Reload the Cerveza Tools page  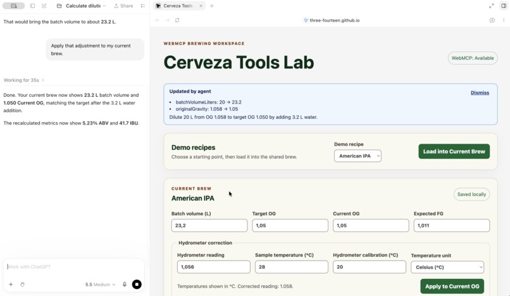point(177,20)
